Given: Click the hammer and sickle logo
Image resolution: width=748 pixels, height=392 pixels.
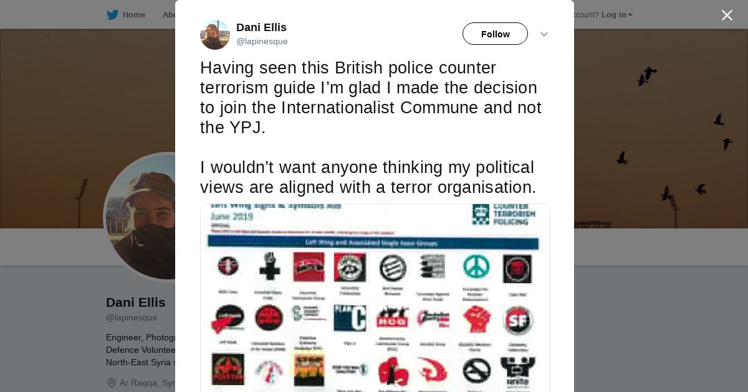Looking at the screenshot, I should click(433, 371).
